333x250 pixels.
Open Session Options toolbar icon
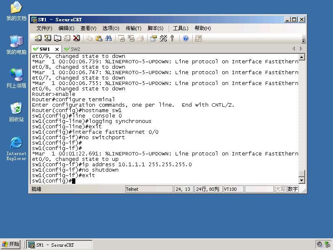(x=153, y=38)
